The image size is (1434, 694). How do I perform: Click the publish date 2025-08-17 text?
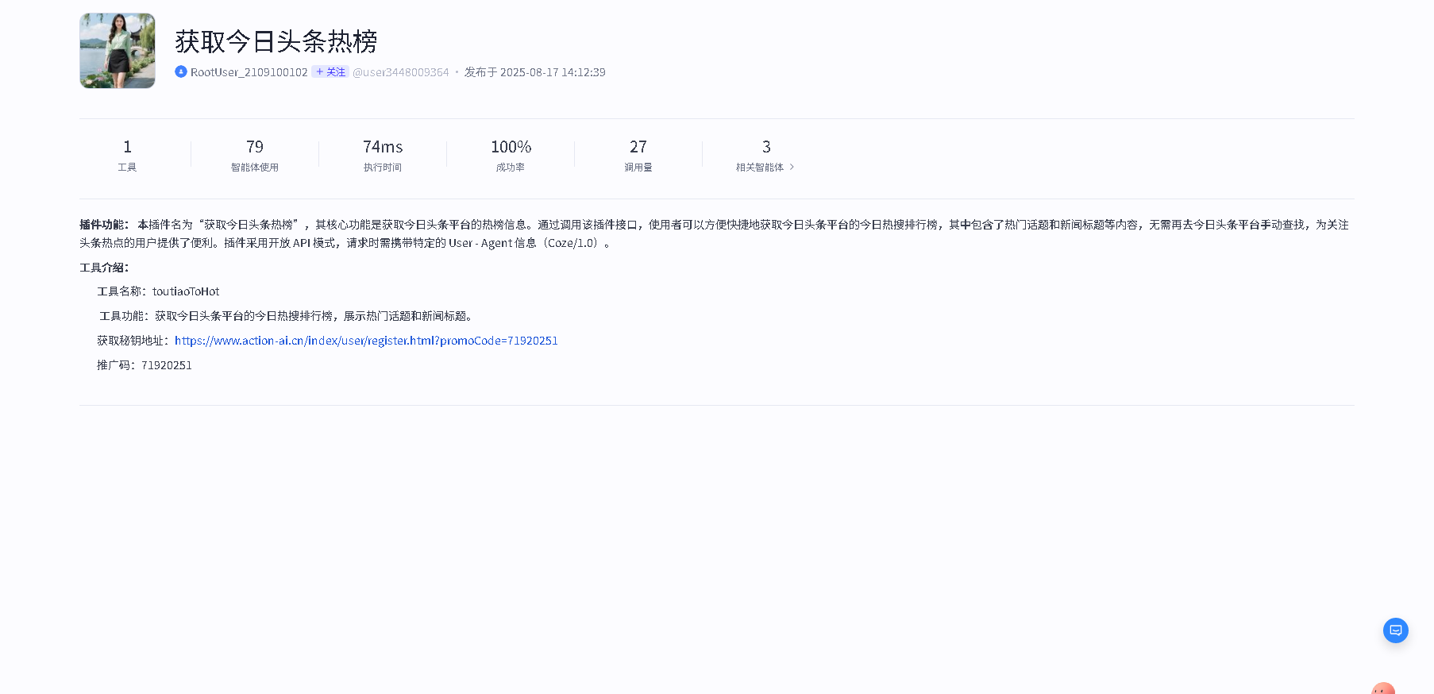[535, 72]
